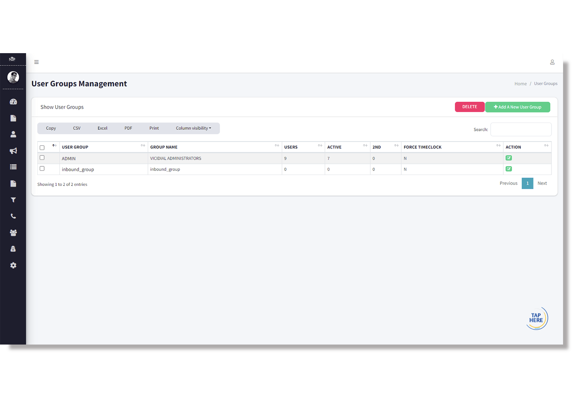The width and height of the screenshot is (579, 406).
Task: Focus the Search input field
Action: coord(521,129)
